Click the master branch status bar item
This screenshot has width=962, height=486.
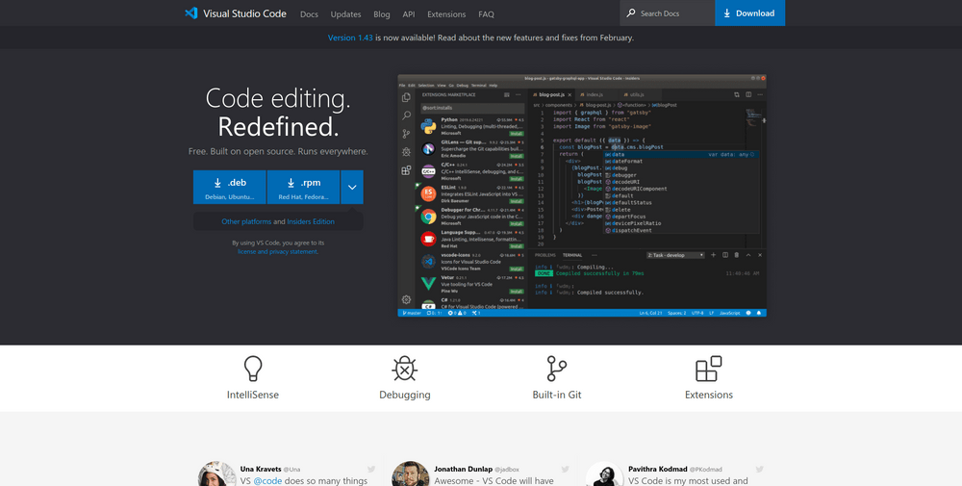412,313
